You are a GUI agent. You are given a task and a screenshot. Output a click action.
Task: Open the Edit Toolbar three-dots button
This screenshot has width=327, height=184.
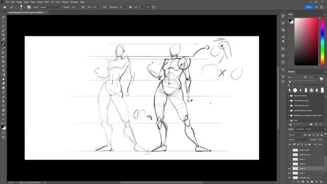(4, 119)
